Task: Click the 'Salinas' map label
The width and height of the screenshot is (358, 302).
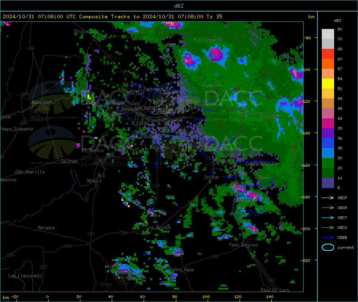Action: (69, 161)
